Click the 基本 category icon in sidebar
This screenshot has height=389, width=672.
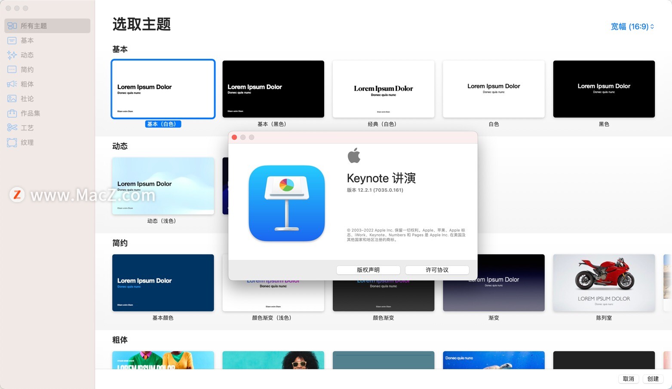12,40
